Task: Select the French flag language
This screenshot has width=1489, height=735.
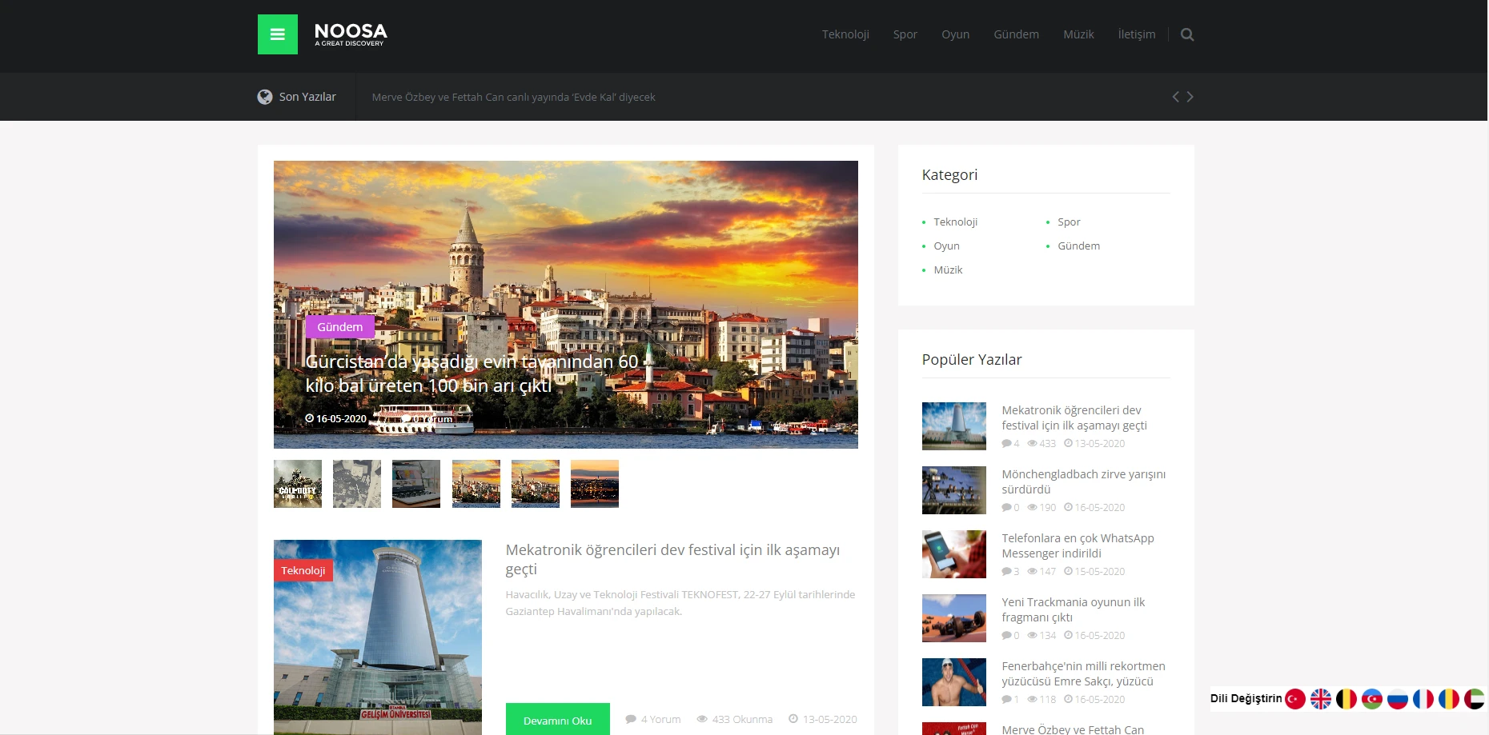Action: (1423, 699)
